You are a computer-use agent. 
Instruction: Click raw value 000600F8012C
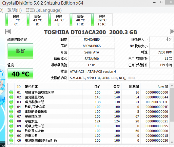tap(157, 102)
